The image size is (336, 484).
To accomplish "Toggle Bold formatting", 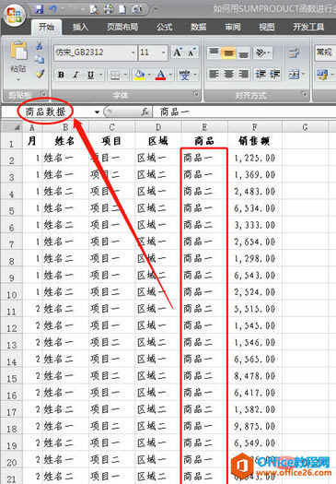I will click(x=61, y=75).
